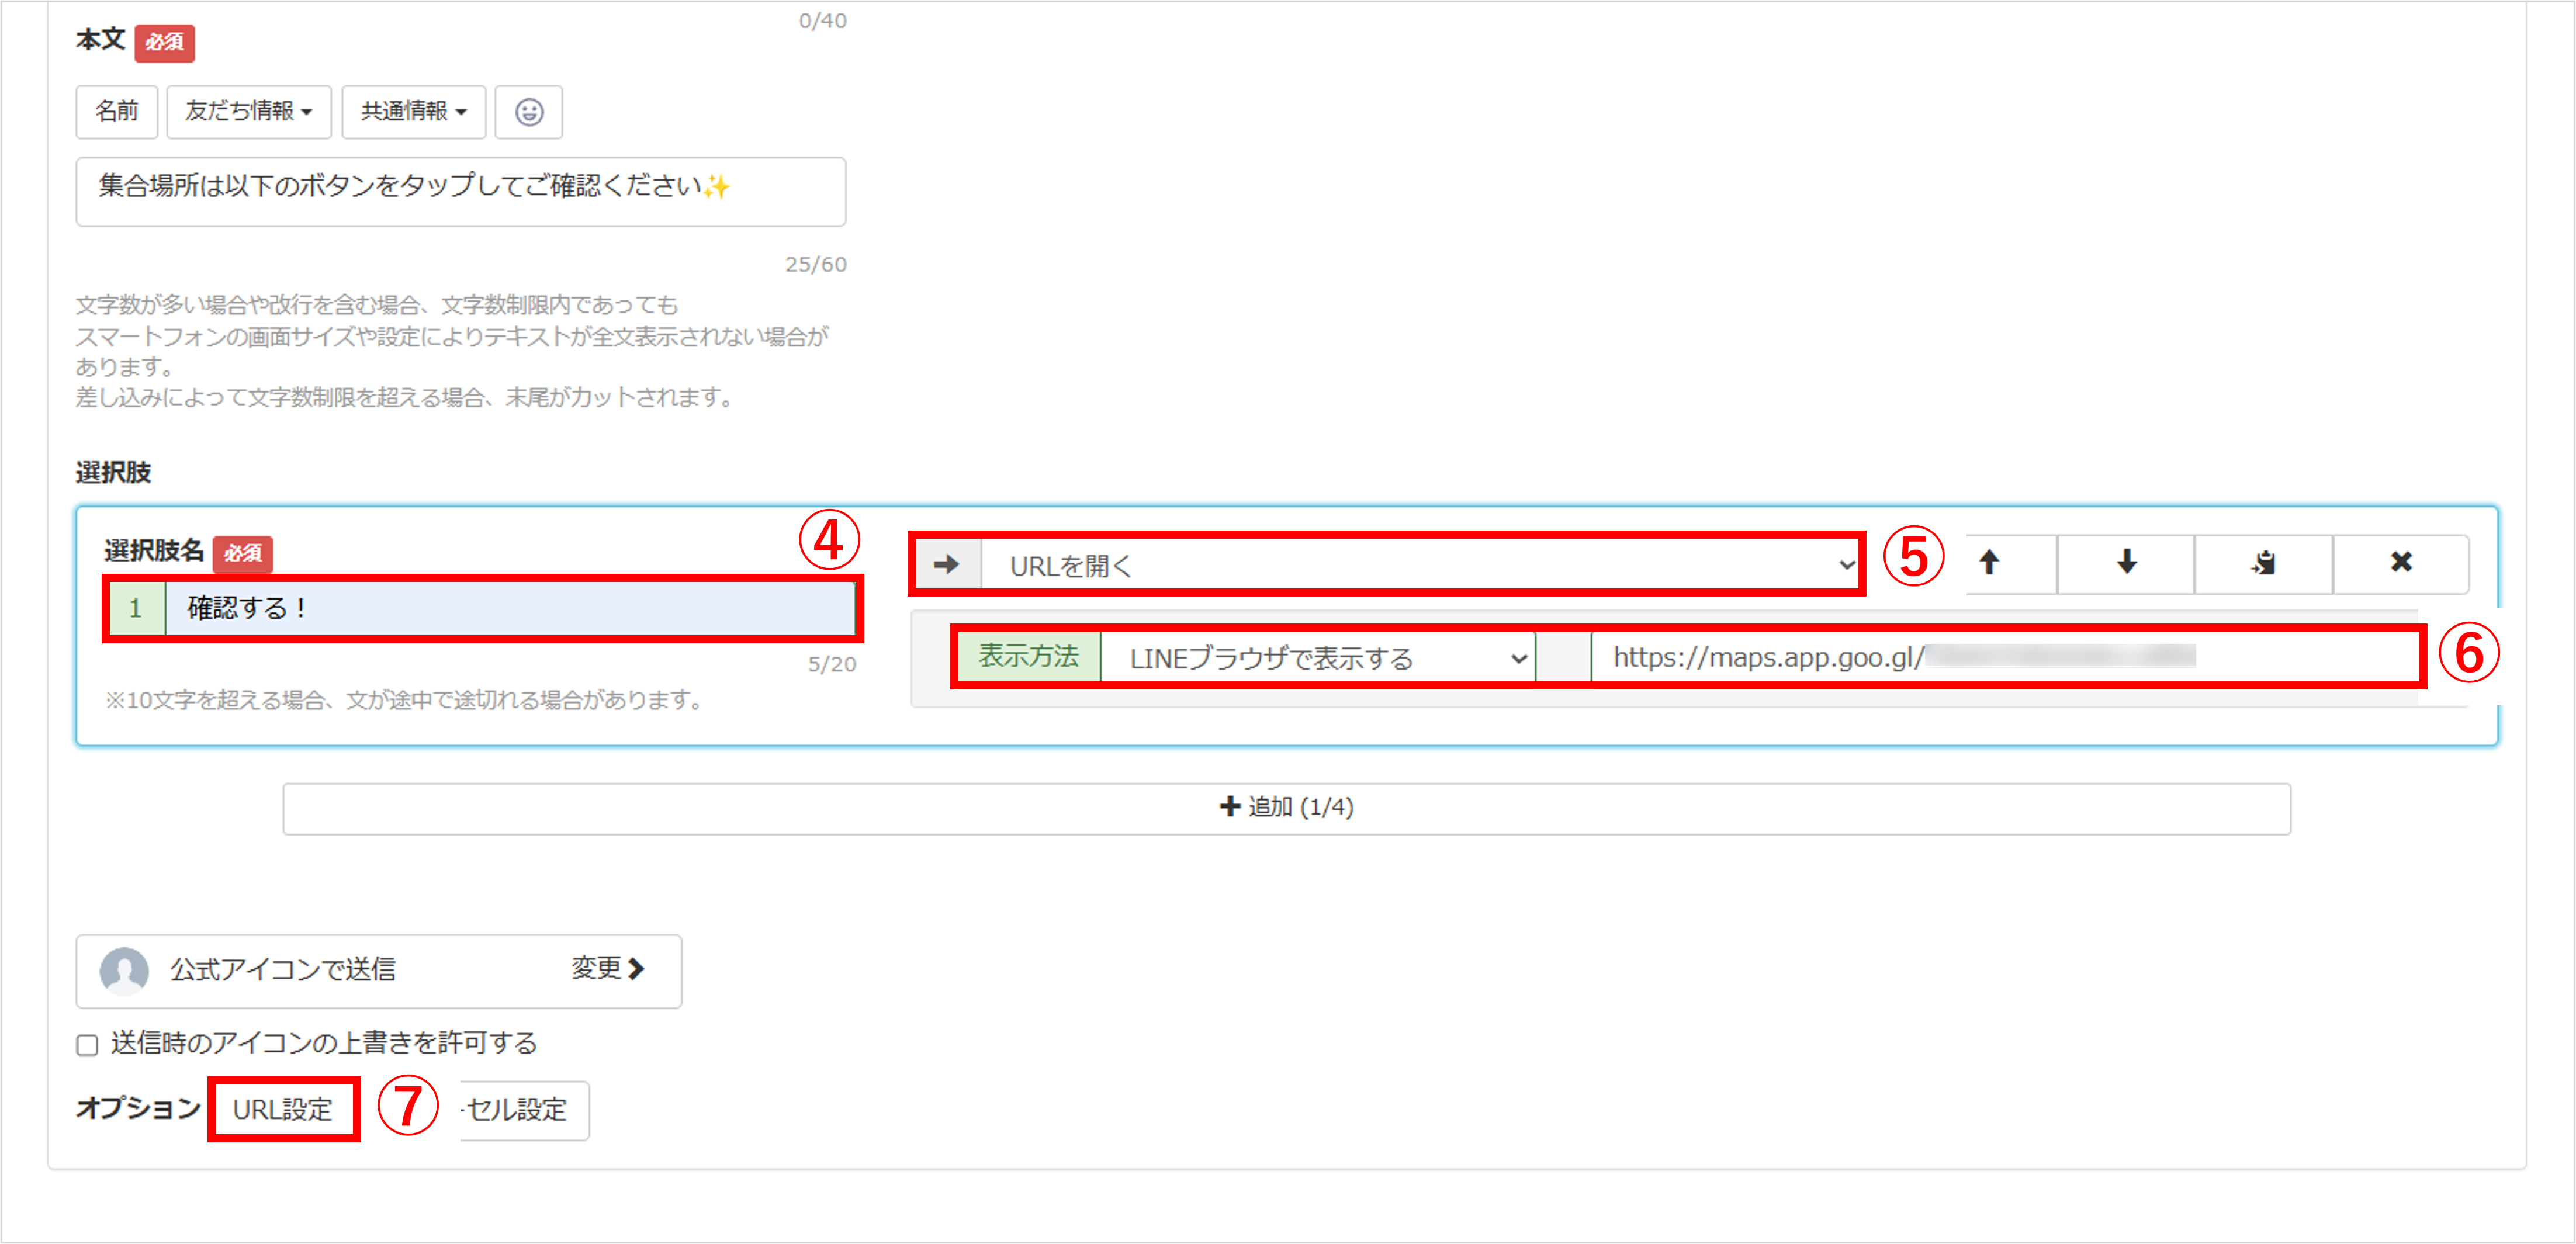Click the duplicate choice icon
This screenshot has width=2576, height=1244.
[x=2264, y=563]
